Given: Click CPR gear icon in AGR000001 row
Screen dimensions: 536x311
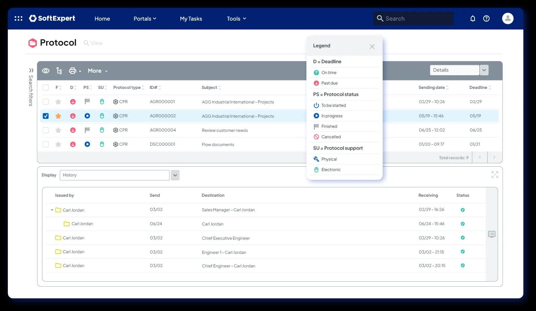Looking at the screenshot, I should (x=116, y=102).
